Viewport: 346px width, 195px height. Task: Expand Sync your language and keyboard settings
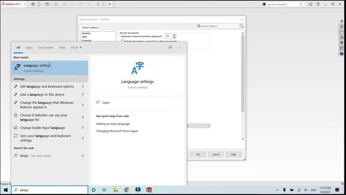(83, 138)
